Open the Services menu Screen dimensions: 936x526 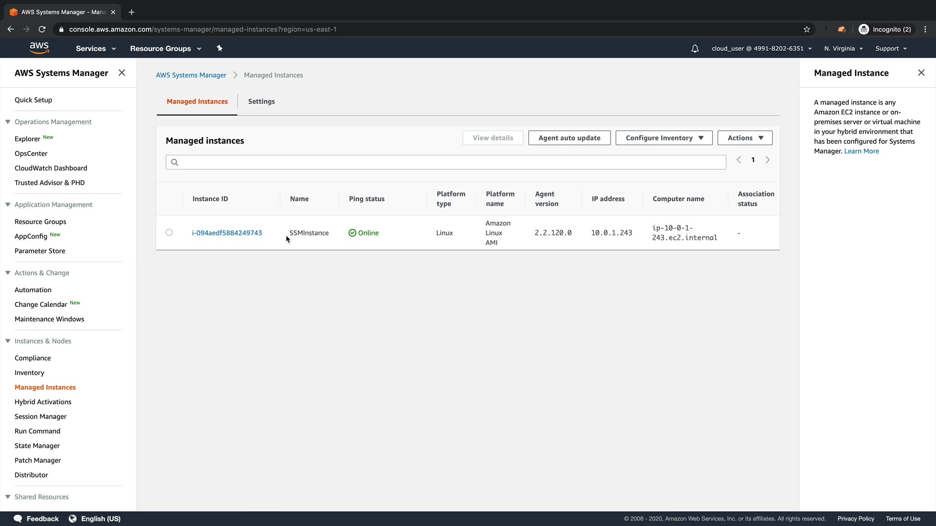pyautogui.click(x=96, y=48)
